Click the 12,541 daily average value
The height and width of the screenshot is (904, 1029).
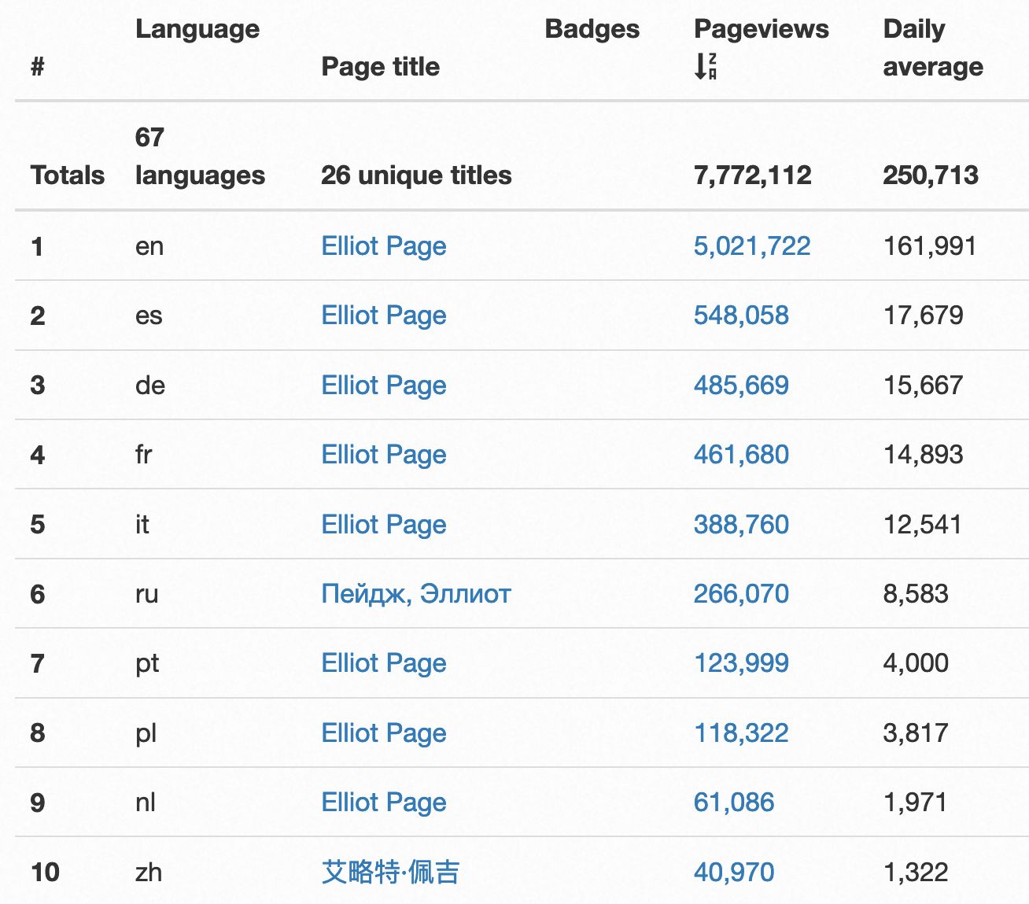point(923,525)
